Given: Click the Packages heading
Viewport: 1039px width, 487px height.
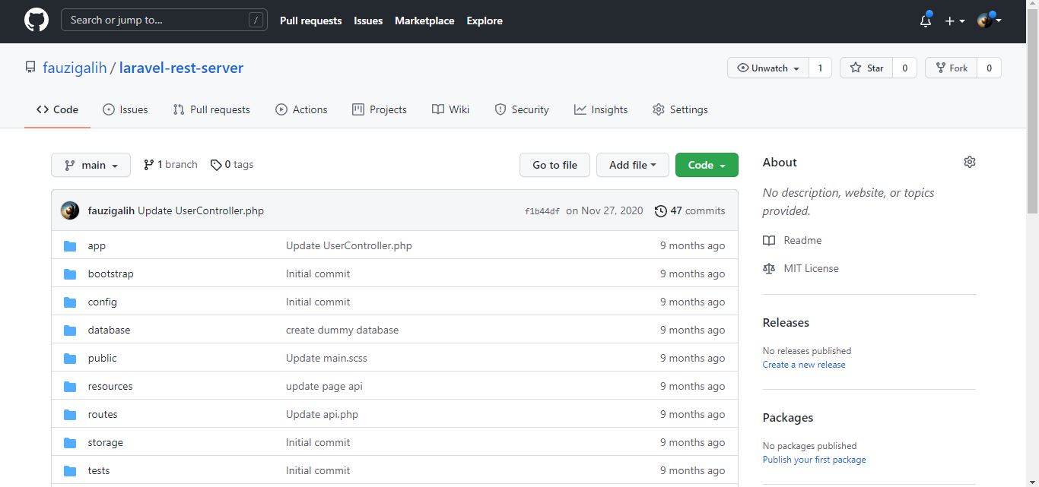Looking at the screenshot, I should [788, 417].
